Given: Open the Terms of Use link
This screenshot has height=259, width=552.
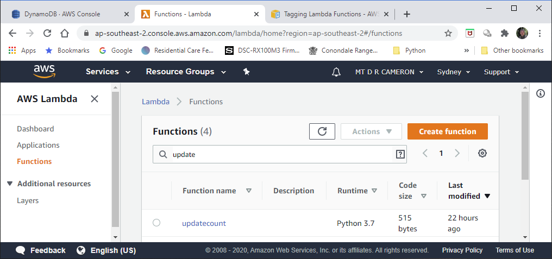Looking at the screenshot, I should point(515,250).
